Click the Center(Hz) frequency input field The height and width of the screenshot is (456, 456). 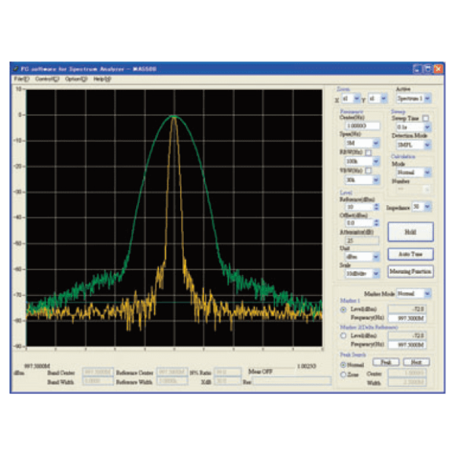[363, 126]
